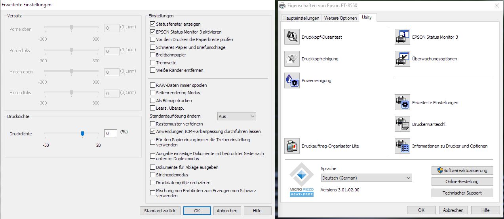Click the Druckdichte slider handle

82,134
